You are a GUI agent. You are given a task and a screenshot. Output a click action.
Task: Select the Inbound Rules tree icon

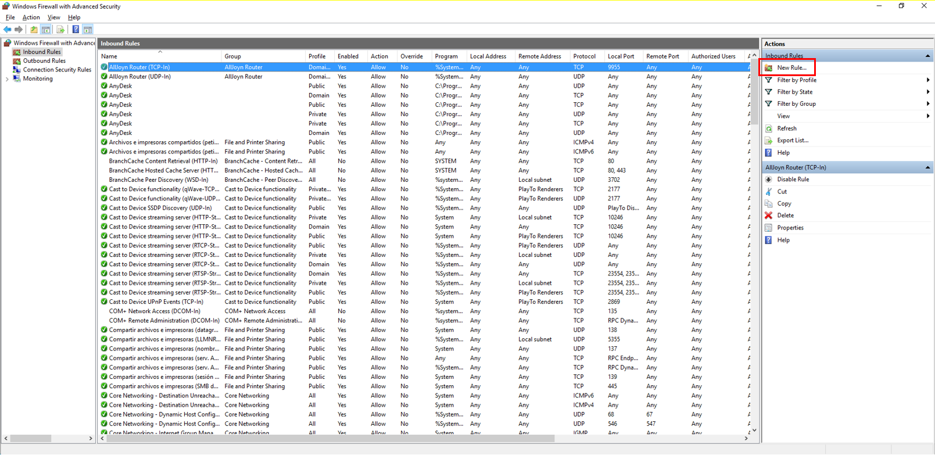coord(17,52)
